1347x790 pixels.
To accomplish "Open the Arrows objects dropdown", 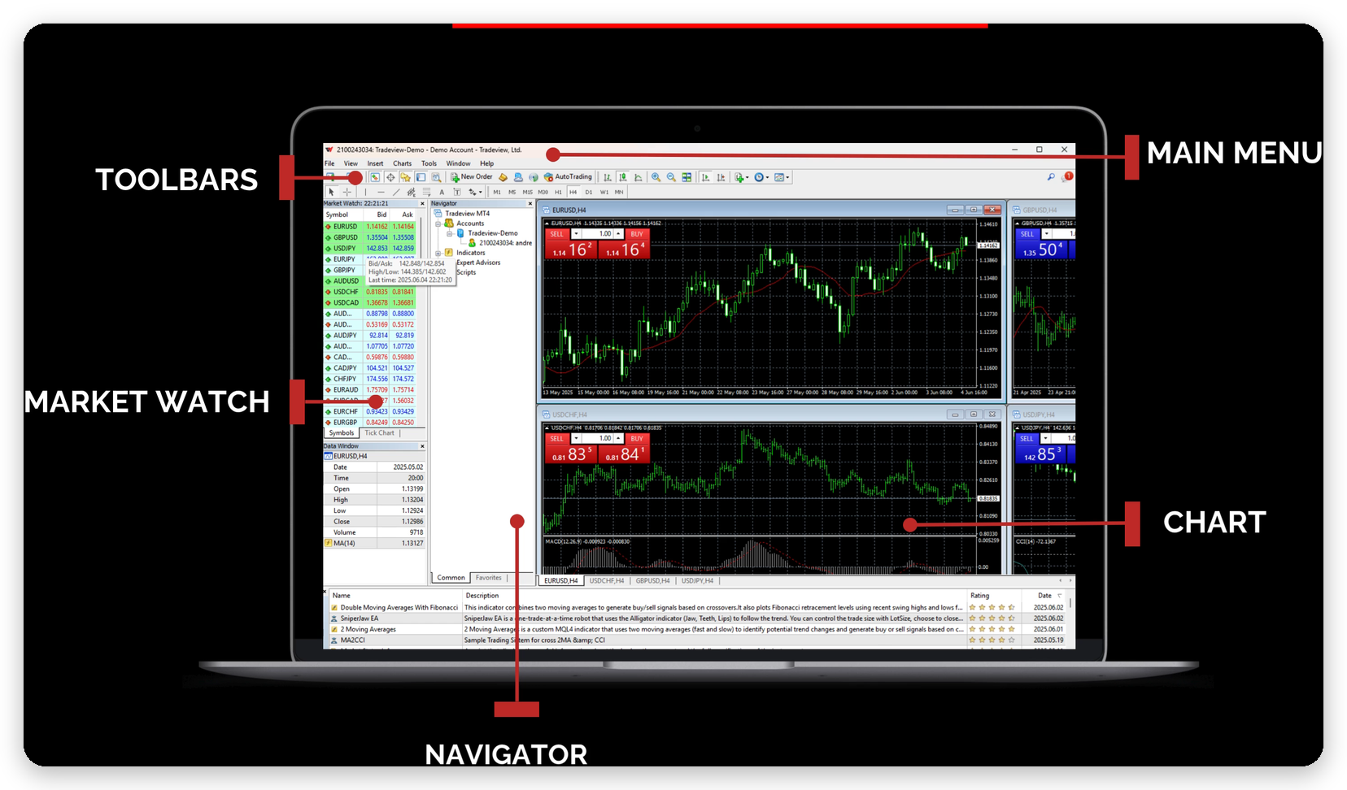I will click(475, 192).
